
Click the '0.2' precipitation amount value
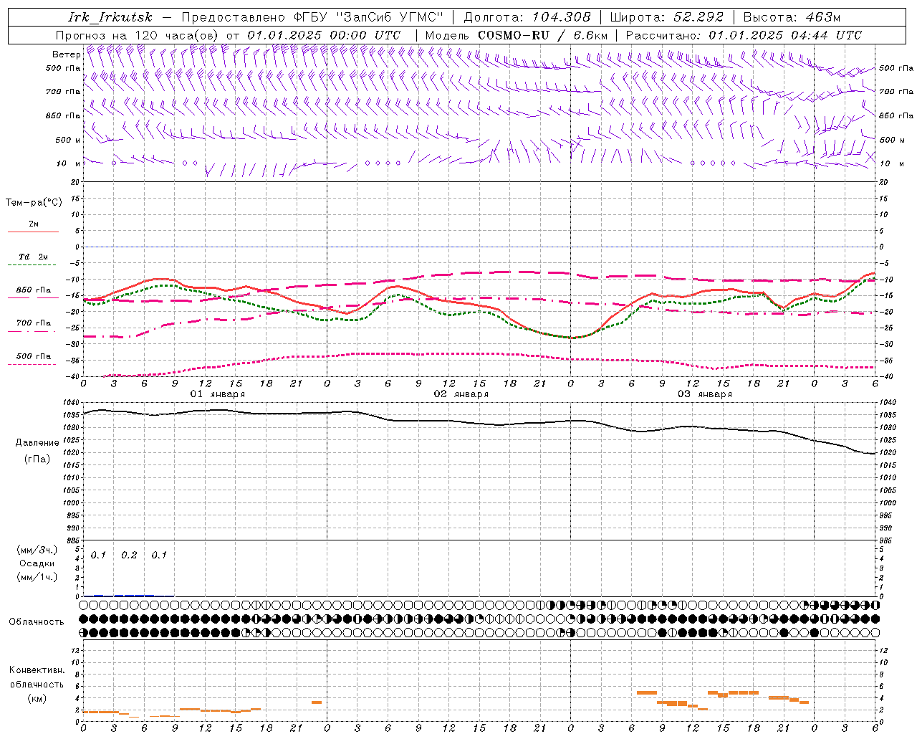[x=129, y=556]
